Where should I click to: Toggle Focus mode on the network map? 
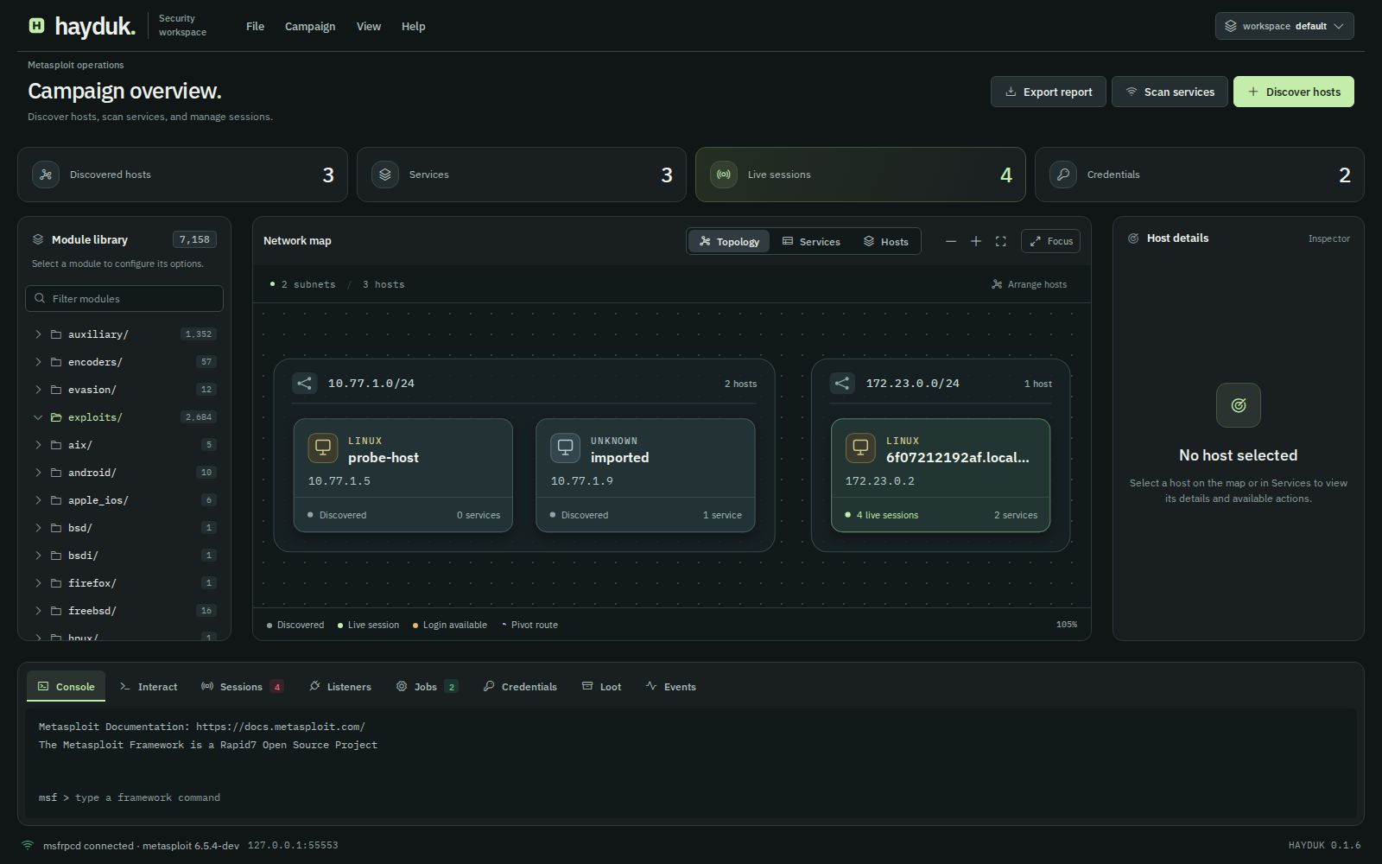coord(1050,241)
